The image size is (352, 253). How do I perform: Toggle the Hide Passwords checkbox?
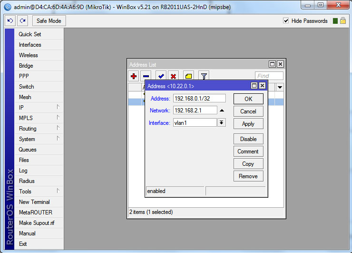[x=286, y=21]
